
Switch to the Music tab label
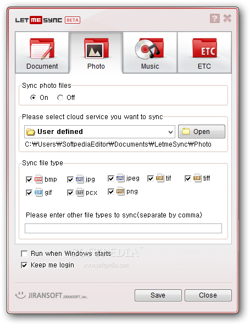click(150, 66)
